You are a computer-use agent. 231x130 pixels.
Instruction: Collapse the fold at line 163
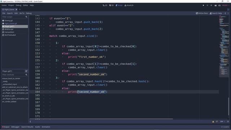41,88
